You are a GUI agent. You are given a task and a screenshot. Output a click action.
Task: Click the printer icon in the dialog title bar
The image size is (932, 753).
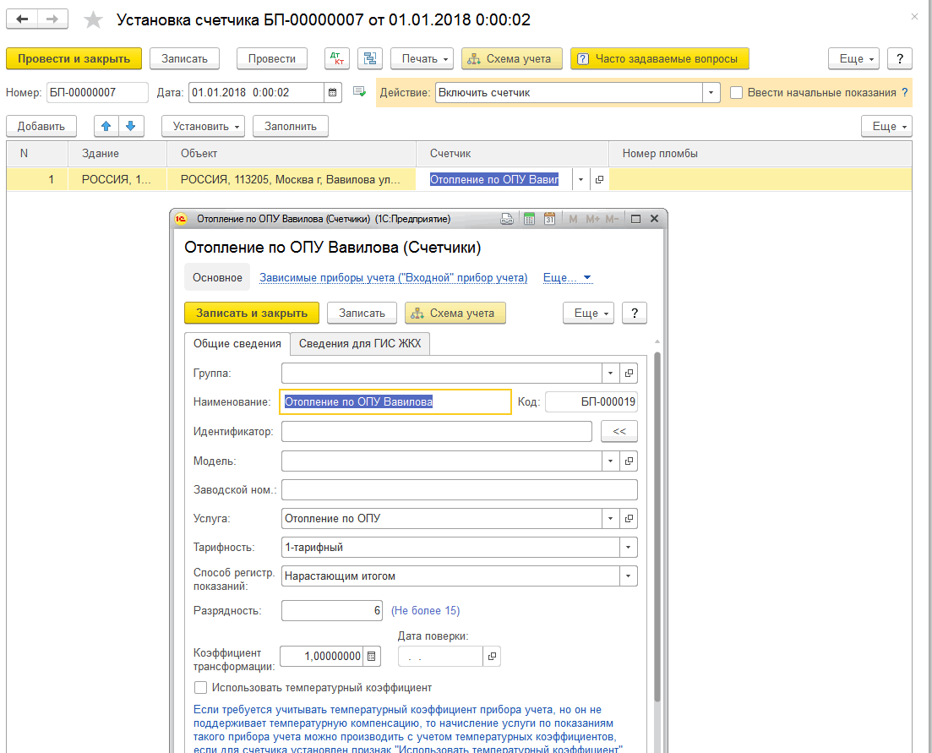(507, 219)
